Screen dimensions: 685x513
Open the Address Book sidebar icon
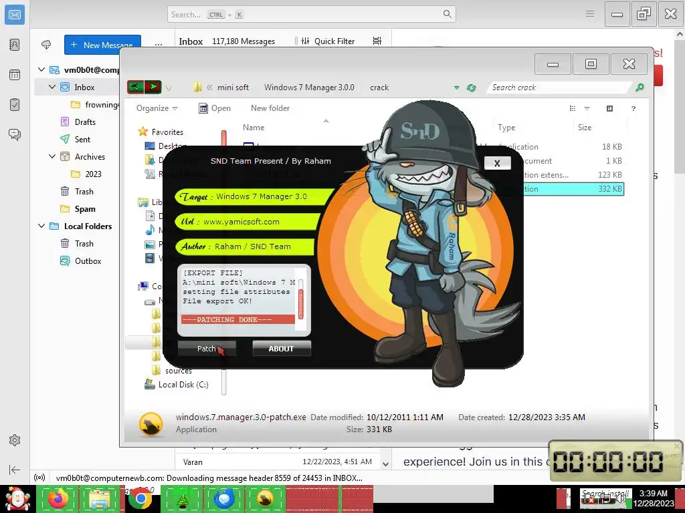coord(15,45)
